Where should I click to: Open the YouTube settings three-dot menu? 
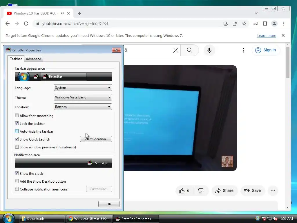[x=244, y=50]
